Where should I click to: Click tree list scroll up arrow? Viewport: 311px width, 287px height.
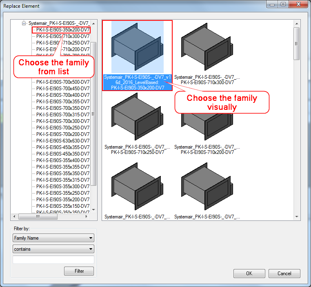click(93, 24)
